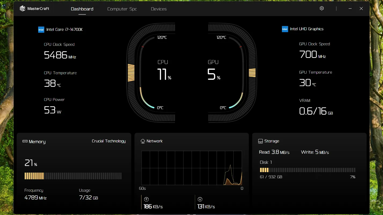
Task: Open the settings gear icon
Action: (322, 8)
